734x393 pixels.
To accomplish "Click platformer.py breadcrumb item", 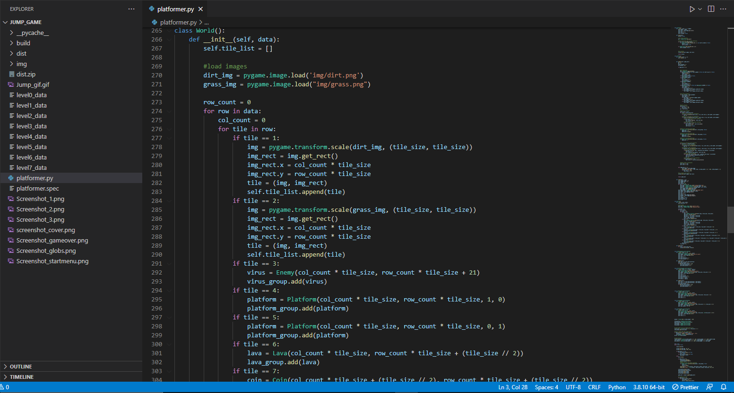I will [x=178, y=22].
